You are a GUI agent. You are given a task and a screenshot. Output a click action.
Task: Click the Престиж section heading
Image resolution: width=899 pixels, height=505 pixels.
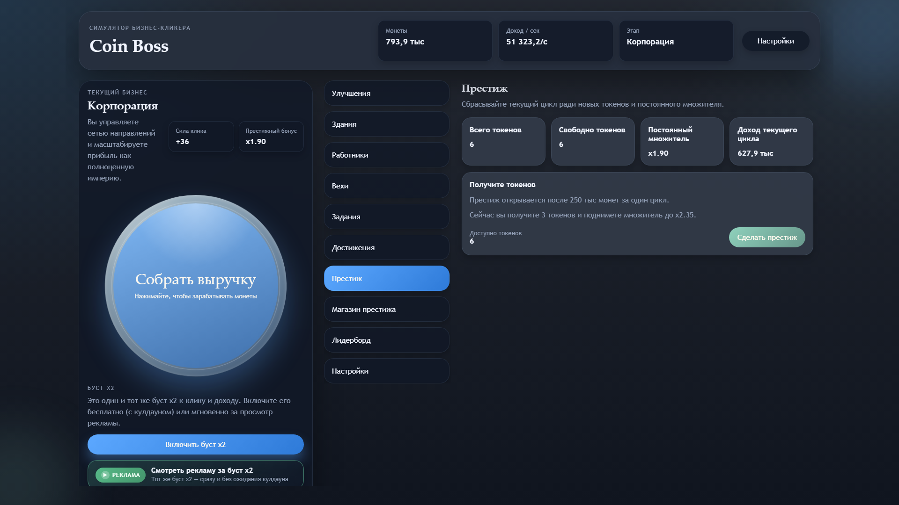484,88
